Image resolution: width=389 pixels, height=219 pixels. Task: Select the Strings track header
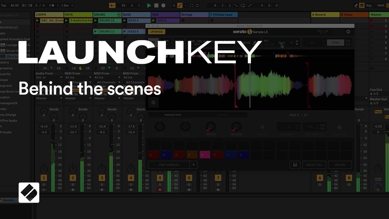pyautogui.click(x=194, y=15)
